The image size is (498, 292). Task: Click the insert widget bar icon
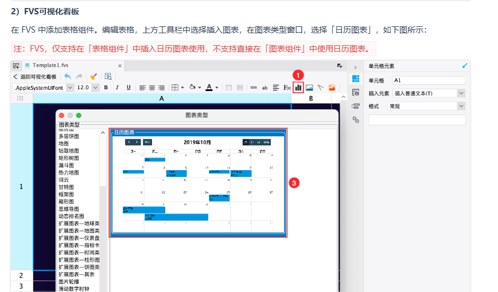click(254, 88)
